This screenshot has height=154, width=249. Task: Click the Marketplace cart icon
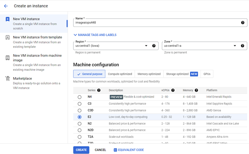pyautogui.click(x=7, y=78)
